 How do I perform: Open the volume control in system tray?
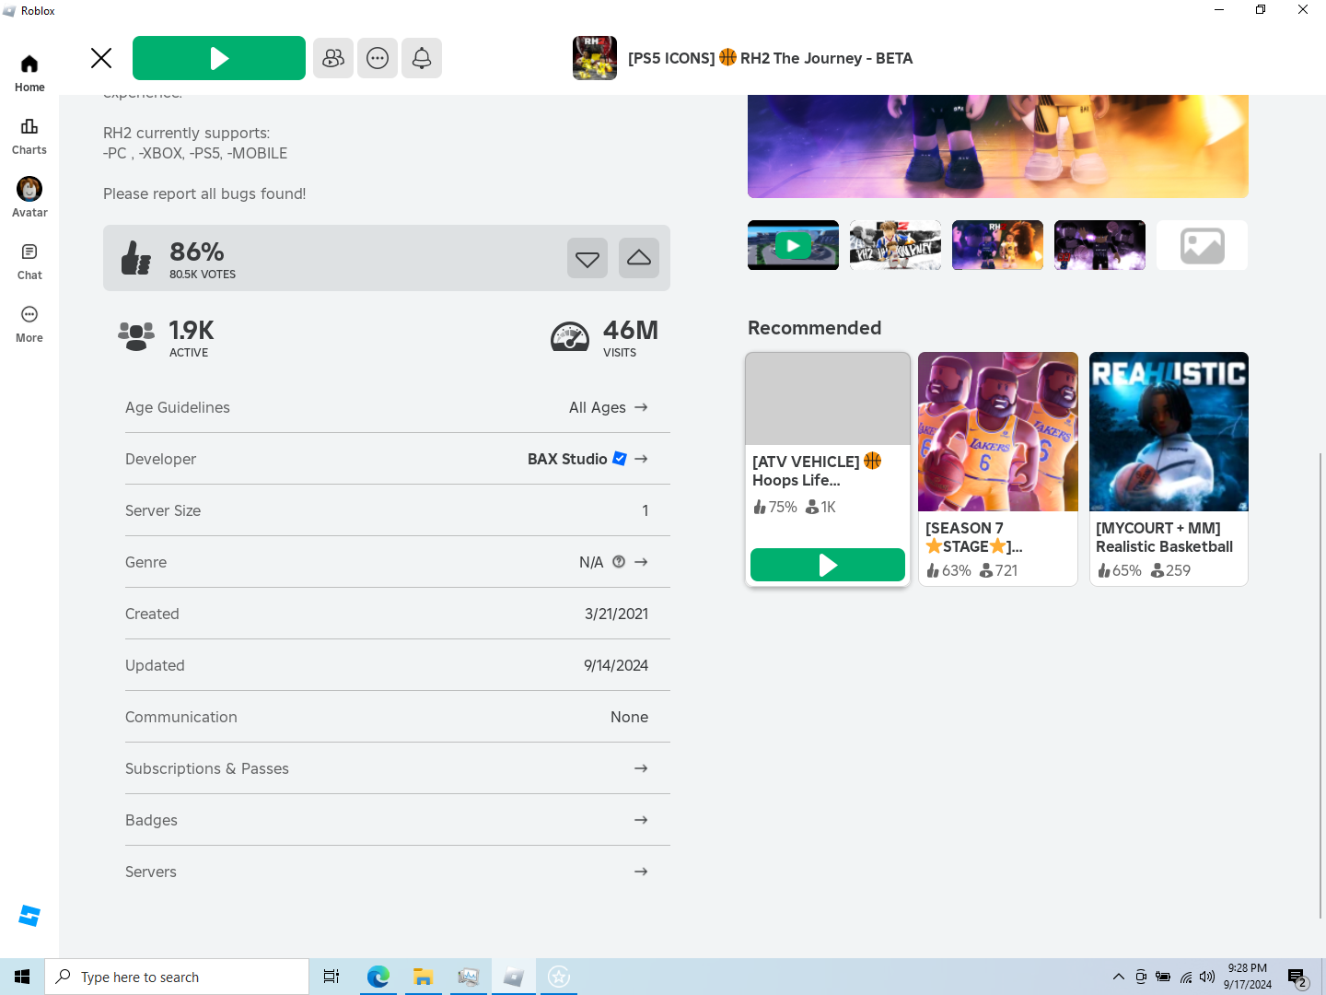tap(1207, 977)
